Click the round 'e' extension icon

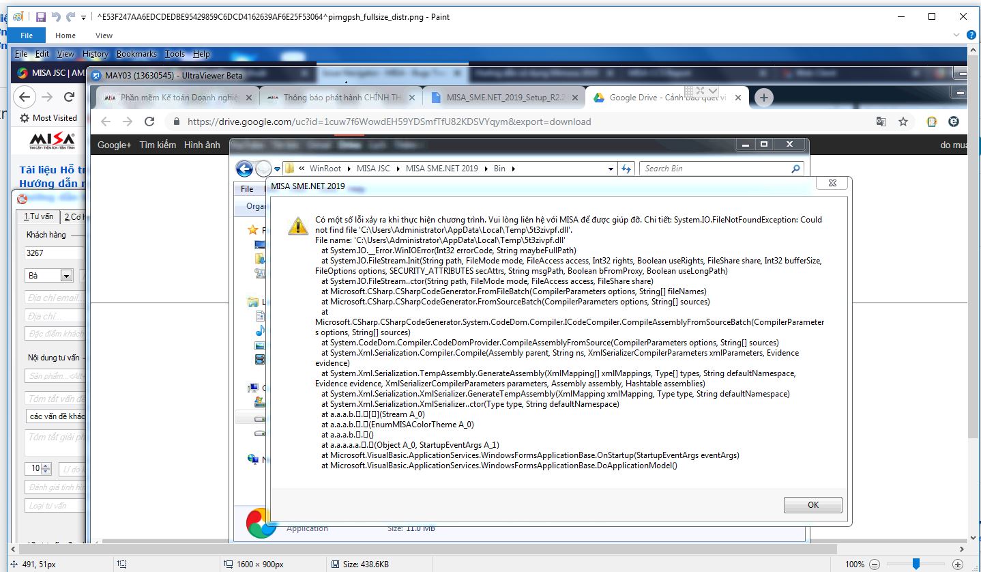point(954,121)
